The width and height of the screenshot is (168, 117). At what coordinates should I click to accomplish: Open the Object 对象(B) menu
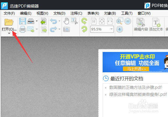[110, 13]
